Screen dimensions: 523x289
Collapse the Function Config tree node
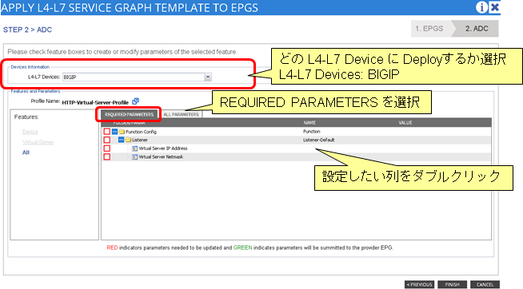(114, 132)
